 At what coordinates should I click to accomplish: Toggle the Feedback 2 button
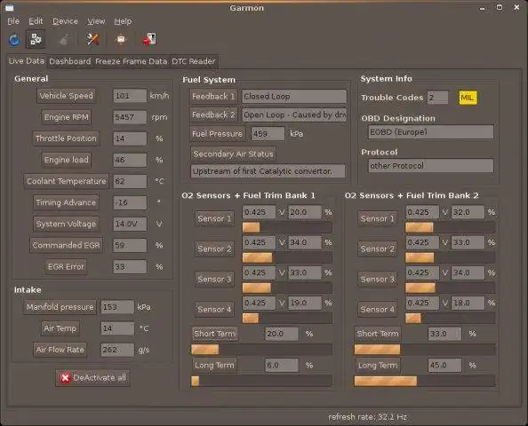click(x=213, y=115)
